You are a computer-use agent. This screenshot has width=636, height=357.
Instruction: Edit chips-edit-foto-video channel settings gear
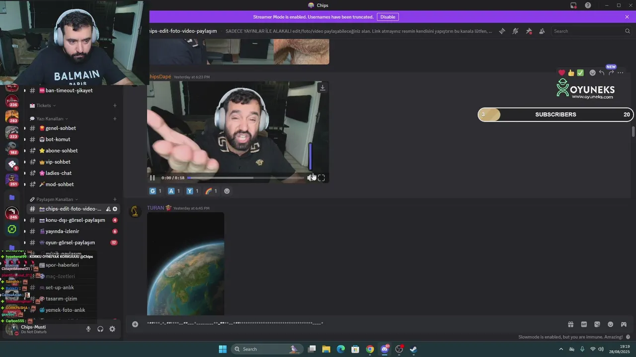point(115,209)
